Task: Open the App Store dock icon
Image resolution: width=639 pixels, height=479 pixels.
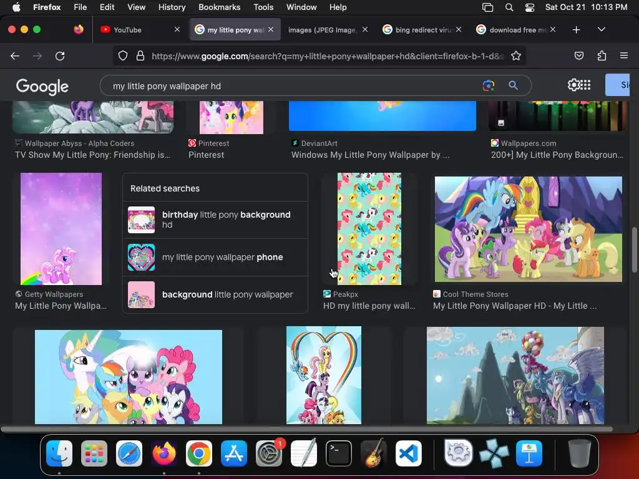Action: coord(234,453)
